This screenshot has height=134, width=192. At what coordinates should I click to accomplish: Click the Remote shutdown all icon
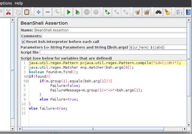tap(126, 12)
